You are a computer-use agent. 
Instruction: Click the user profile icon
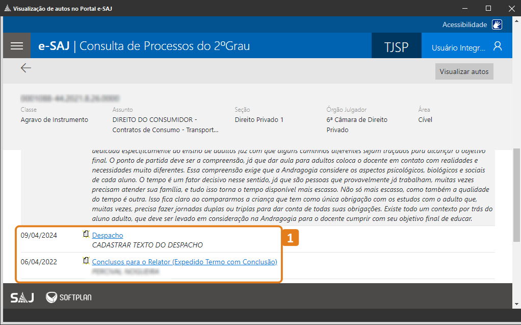pos(498,46)
